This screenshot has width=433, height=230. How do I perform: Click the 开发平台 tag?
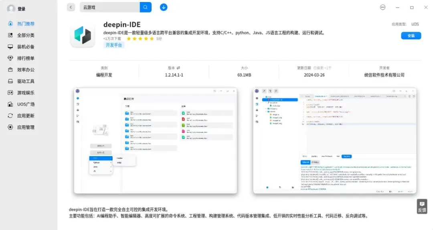pyautogui.click(x=114, y=45)
